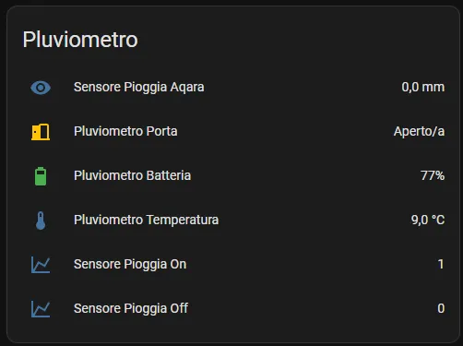Open Sensore Pioggia Aqara entity details
Image resolution: width=463 pixels, height=346 pixels.
pos(139,88)
